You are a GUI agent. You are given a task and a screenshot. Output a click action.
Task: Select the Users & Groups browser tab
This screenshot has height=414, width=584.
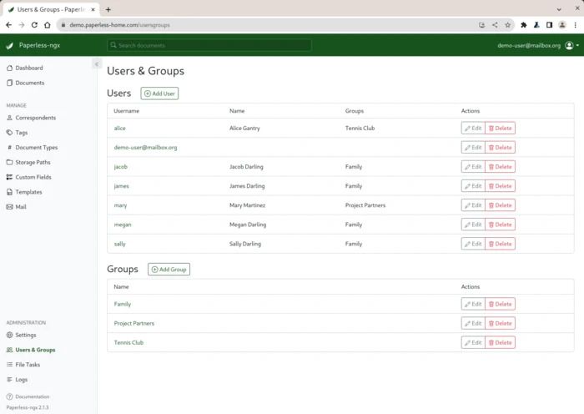52,10
